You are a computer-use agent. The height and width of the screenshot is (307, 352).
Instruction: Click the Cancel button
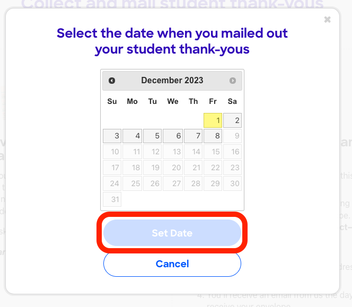click(172, 264)
